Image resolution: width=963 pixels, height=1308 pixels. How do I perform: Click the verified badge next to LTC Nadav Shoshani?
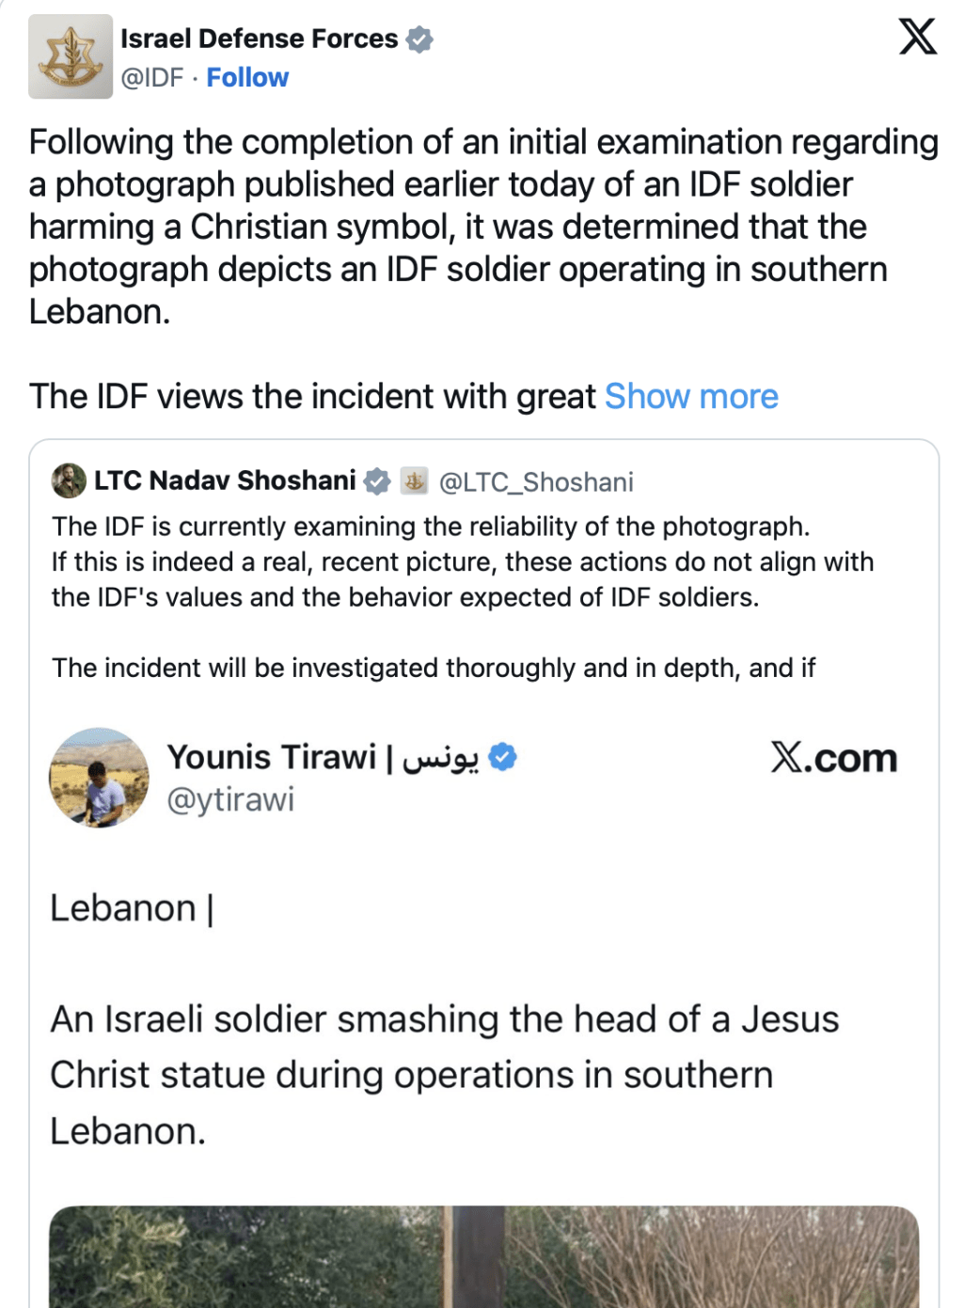pyautogui.click(x=377, y=481)
